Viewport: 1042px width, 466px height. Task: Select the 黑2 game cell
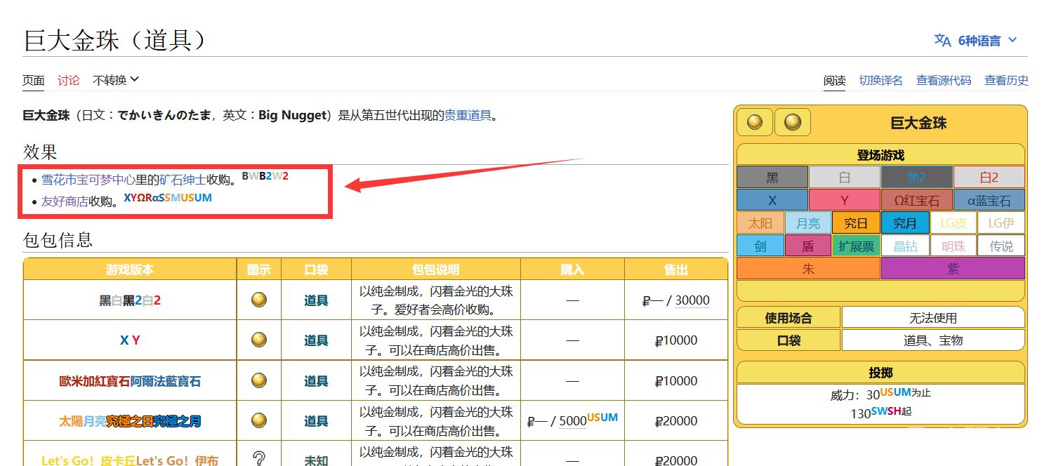point(916,178)
